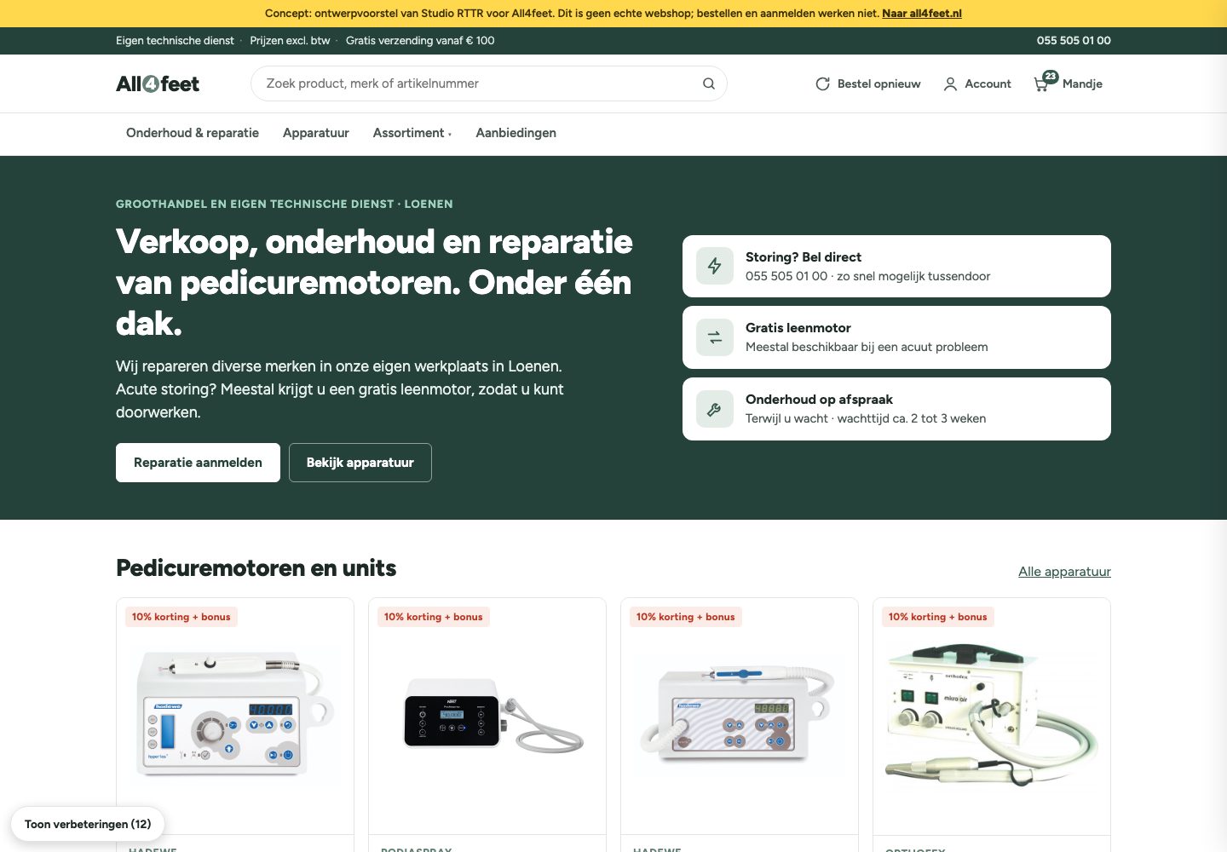Open the Apparatuur menu item
1227x852 pixels.
(316, 133)
